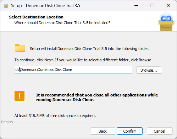Click the Donemax box logo icon
Image resolution: width=177 pixels, height=139 pixels.
pyautogui.click(x=166, y=22)
